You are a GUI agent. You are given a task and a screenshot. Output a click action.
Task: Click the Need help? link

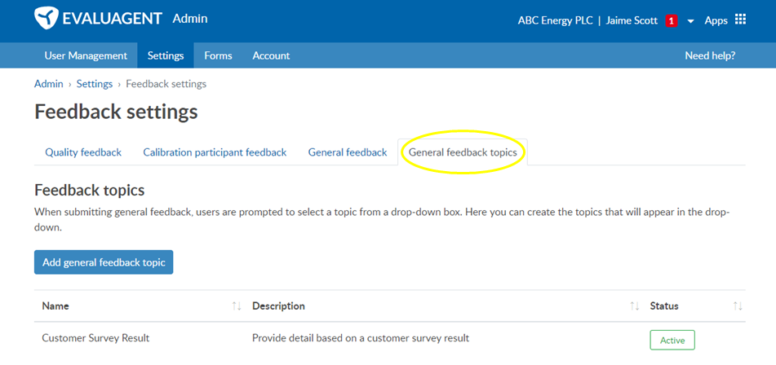click(710, 55)
